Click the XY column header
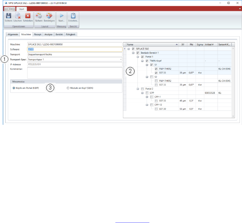The image size is (242, 223). tap(183, 44)
